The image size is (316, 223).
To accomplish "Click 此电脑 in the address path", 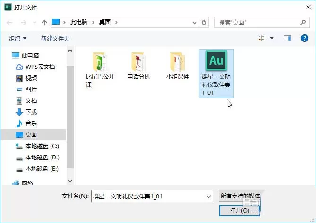I will click(x=79, y=22).
